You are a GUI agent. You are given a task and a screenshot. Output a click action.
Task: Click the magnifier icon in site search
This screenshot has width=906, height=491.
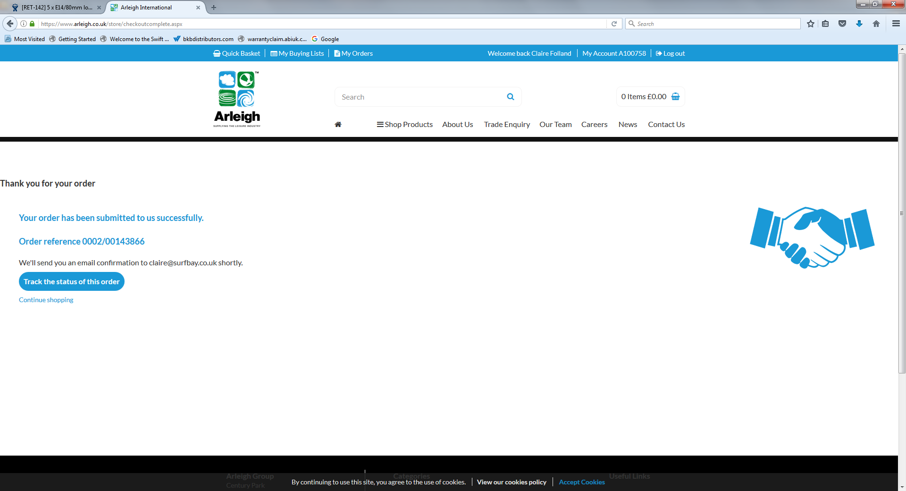pyautogui.click(x=510, y=97)
